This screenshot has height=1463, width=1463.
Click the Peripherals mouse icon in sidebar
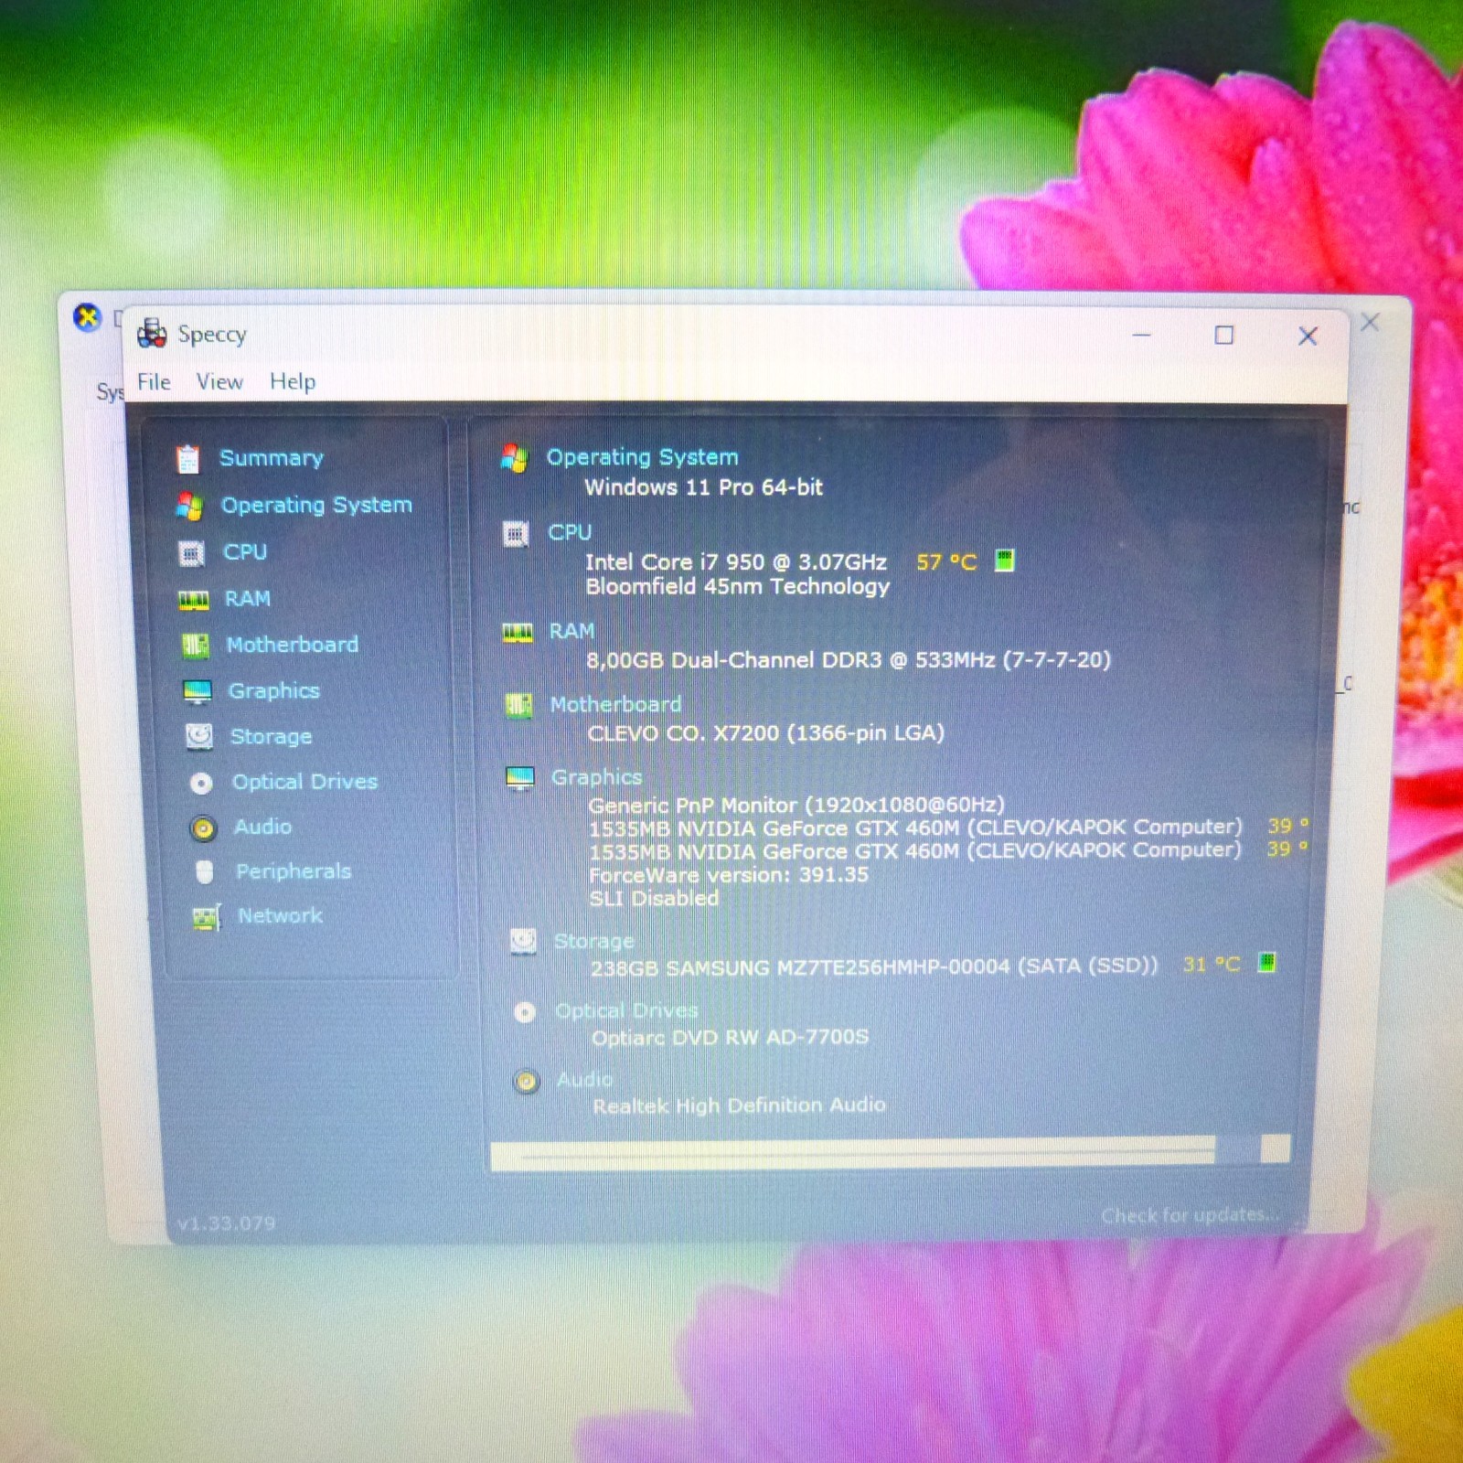[205, 871]
